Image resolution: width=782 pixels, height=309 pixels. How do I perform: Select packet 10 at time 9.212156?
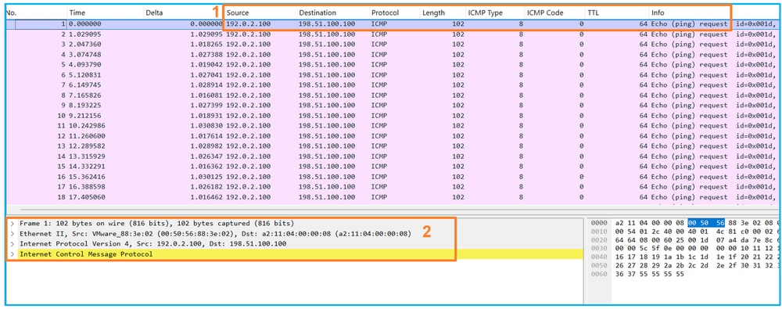tap(393, 115)
